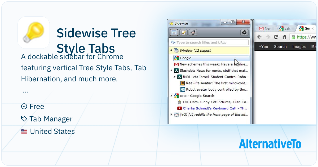This screenshot has width=318, height=167.
Task: Click the LOL Cats row favicon
Action: click(x=179, y=102)
